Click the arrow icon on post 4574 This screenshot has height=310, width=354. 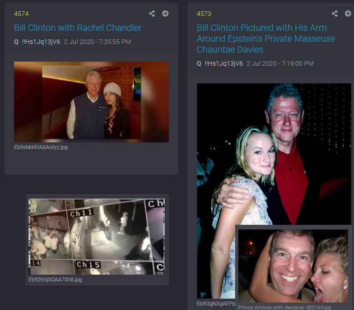click(165, 14)
